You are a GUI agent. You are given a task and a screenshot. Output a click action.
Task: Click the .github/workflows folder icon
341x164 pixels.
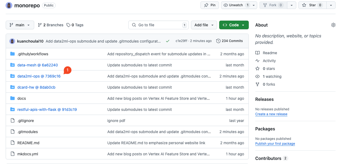point(12,54)
